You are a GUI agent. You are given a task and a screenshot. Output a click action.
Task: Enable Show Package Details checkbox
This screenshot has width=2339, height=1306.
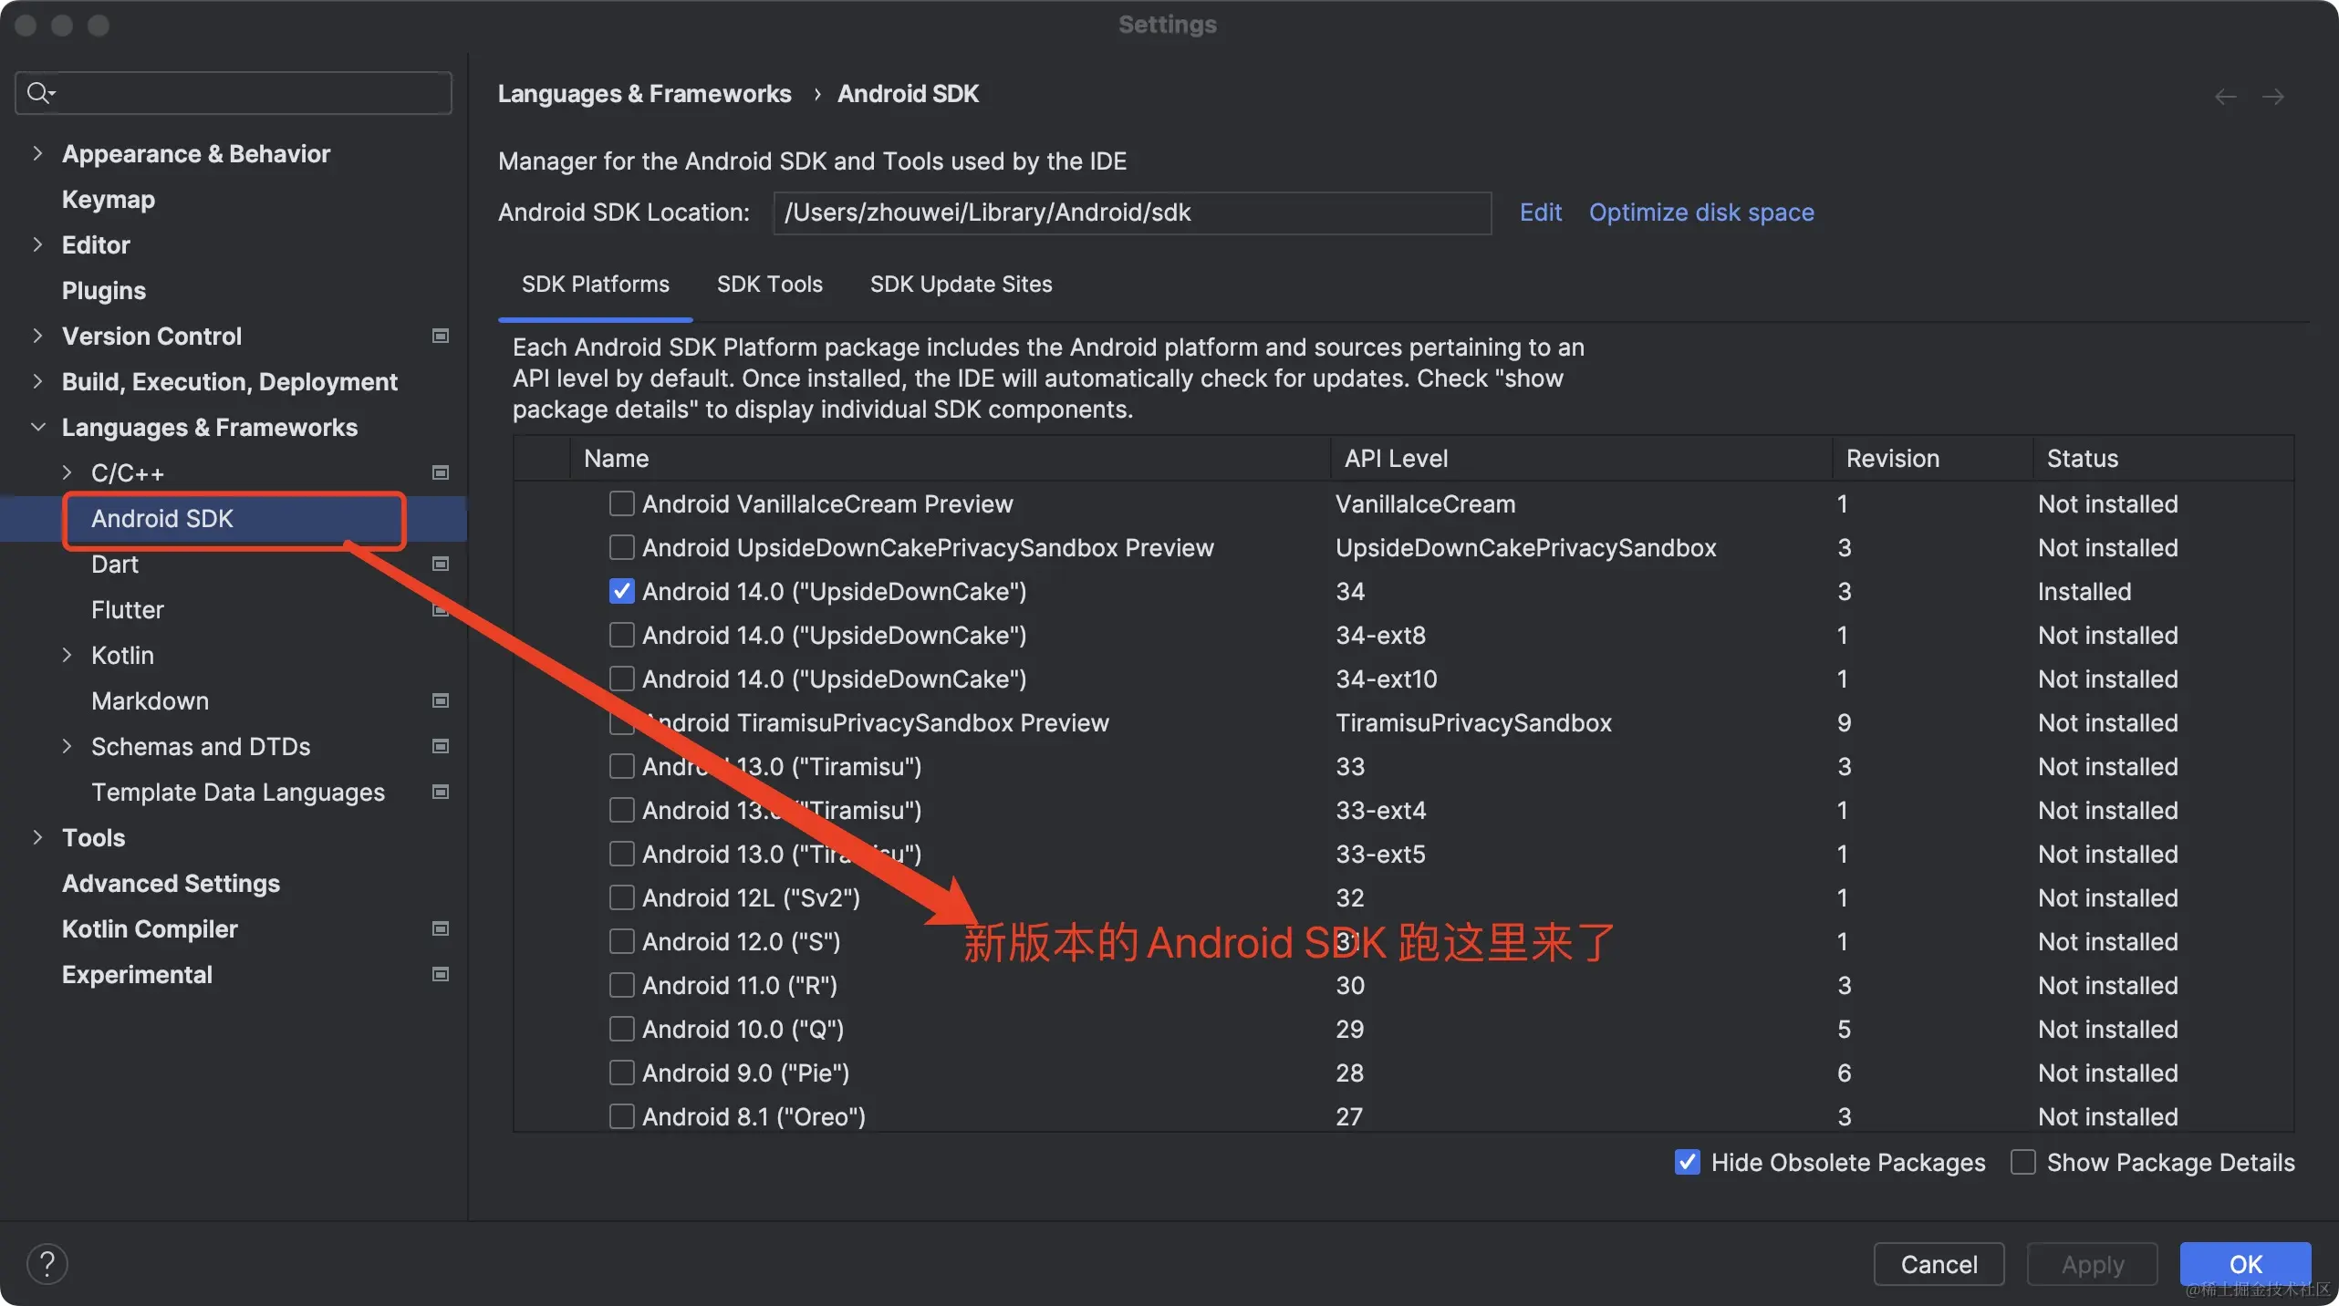tap(2023, 1163)
